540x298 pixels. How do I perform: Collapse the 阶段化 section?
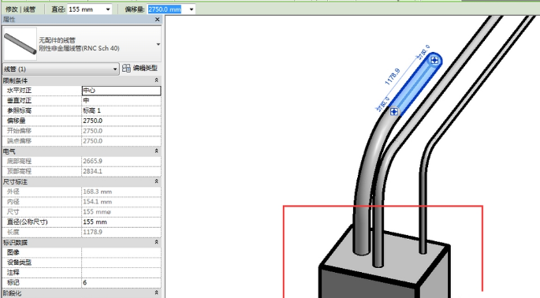(x=156, y=292)
